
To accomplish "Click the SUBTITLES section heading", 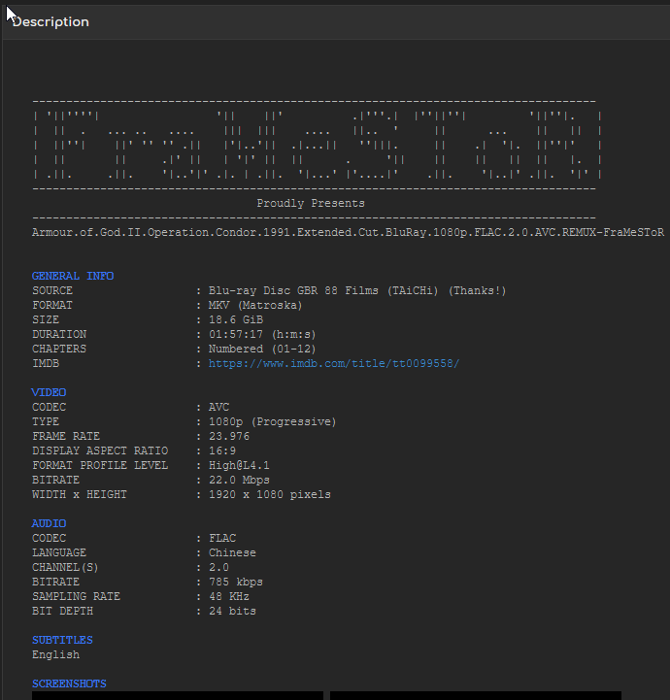I will 62,640.
